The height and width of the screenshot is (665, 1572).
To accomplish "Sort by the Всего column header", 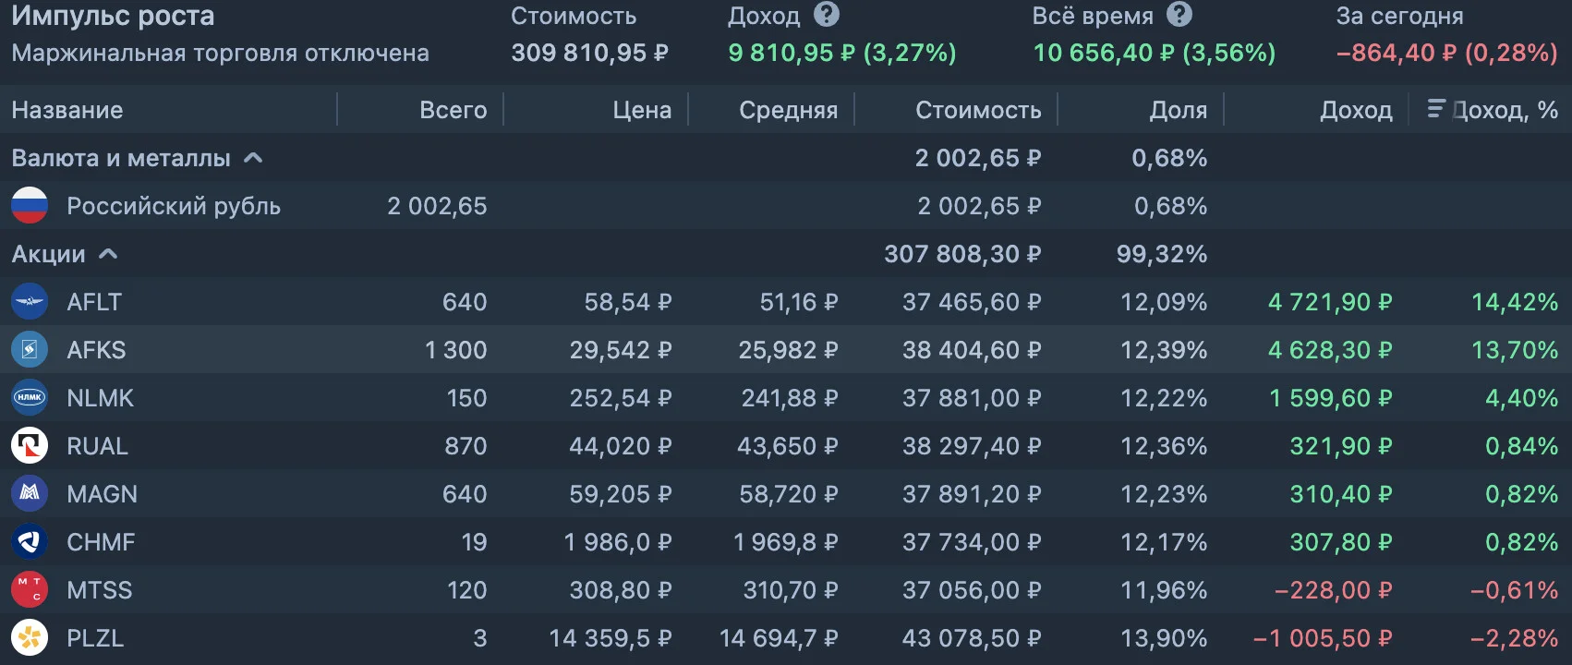I will point(453,110).
